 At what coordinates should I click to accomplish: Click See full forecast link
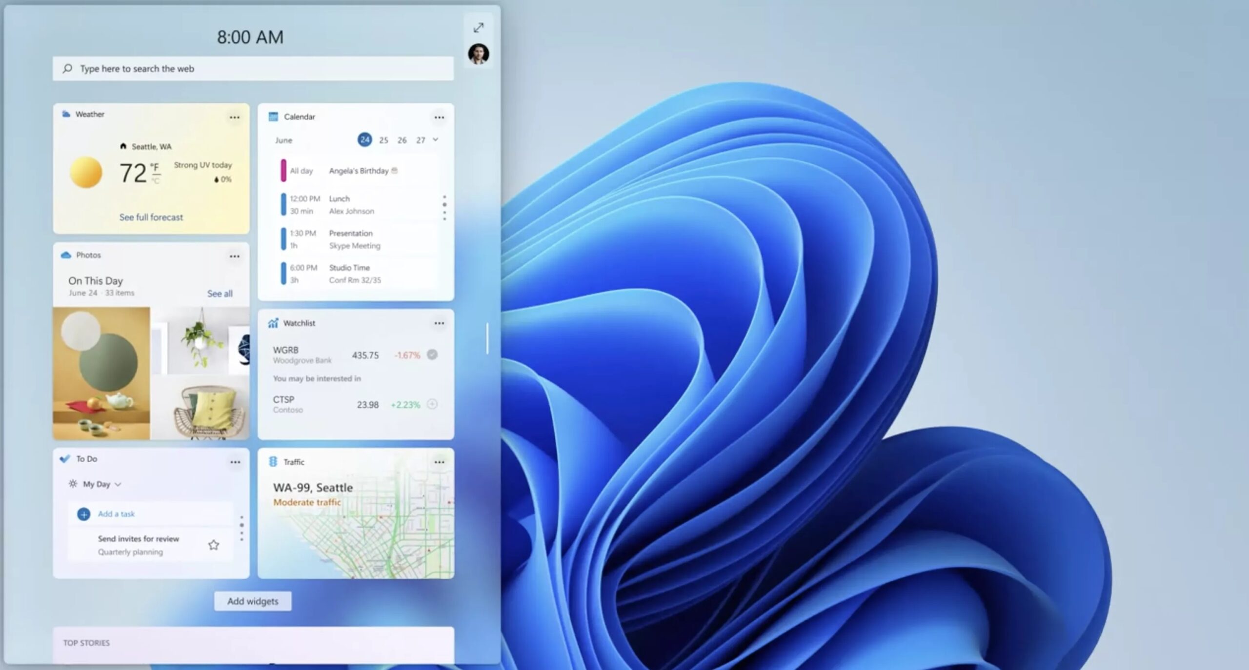click(151, 217)
